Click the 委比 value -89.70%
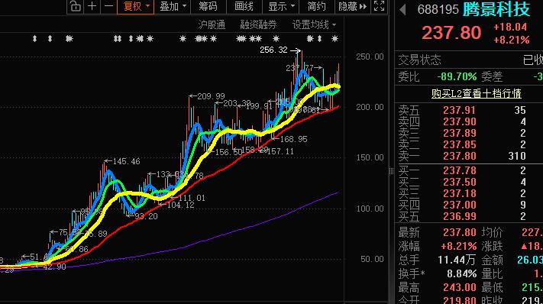Viewport: 543px width, 304px height. [457, 76]
